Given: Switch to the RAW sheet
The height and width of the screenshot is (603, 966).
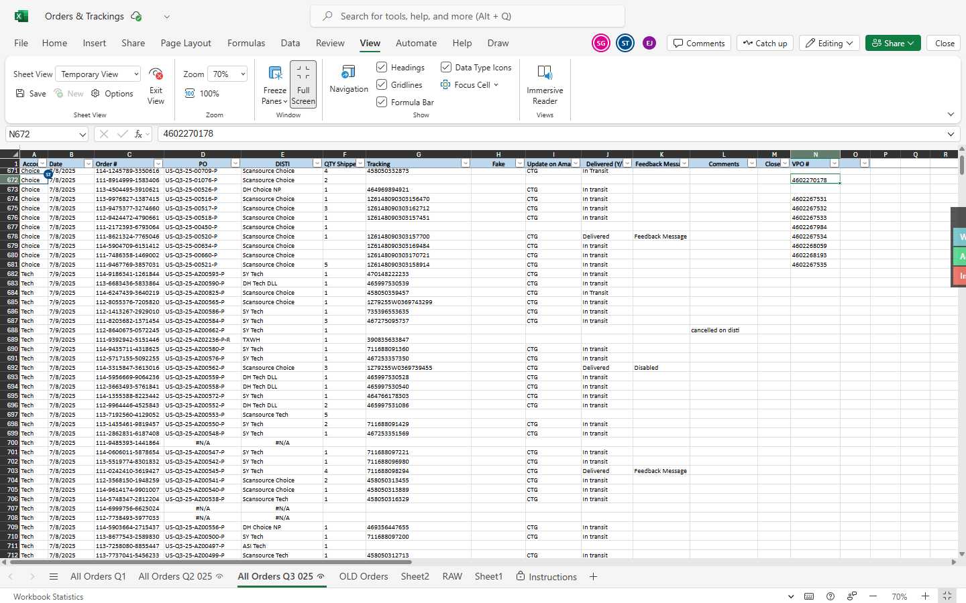Looking at the screenshot, I should [452, 576].
